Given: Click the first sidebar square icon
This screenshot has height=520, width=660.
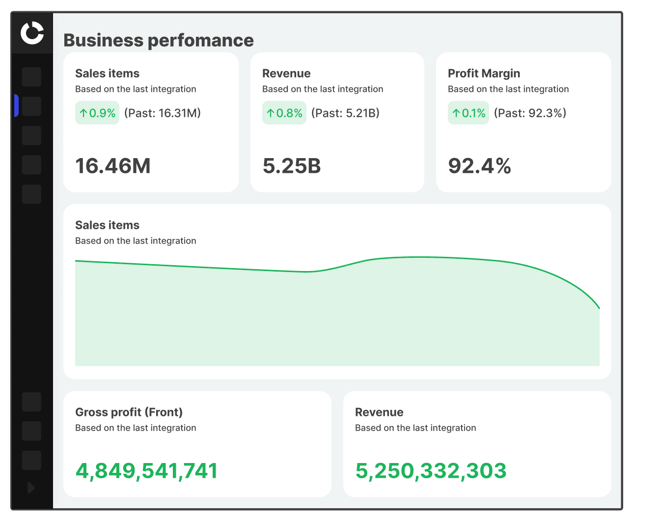Looking at the screenshot, I should pyautogui.click(x=31, y=77).
